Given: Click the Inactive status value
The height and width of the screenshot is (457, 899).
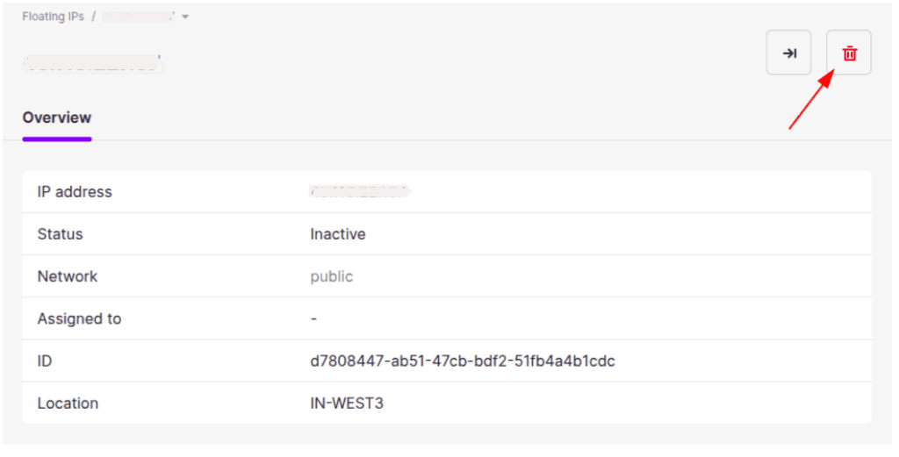Looking at the screenshot, I should [x=338, y=233].
